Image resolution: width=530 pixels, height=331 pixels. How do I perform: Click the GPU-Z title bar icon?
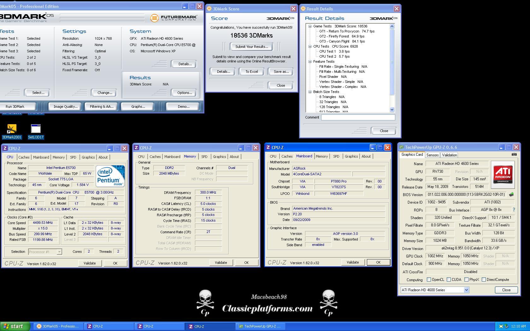coord(402,147)
